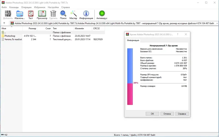Confirm dialog with OK button
Viewport: 219px width, 137px height.
152,114
